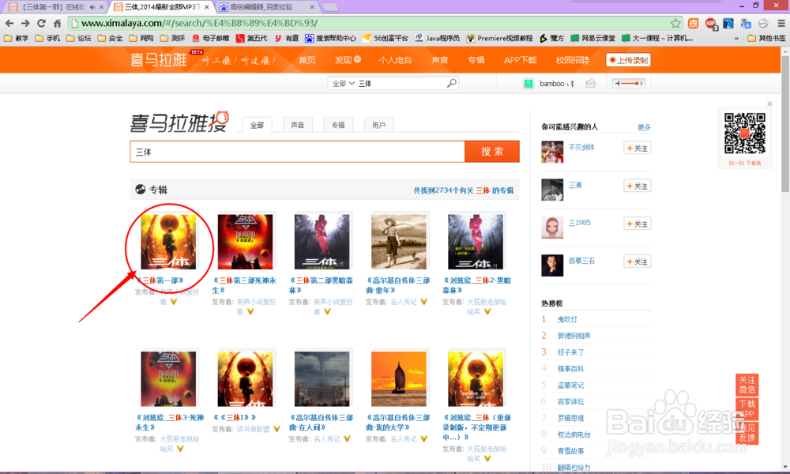This screenshot has width=790, height=474.
Task: Click the bamboo user avatar
Action: pyautogui.click(x=528, y=84)
